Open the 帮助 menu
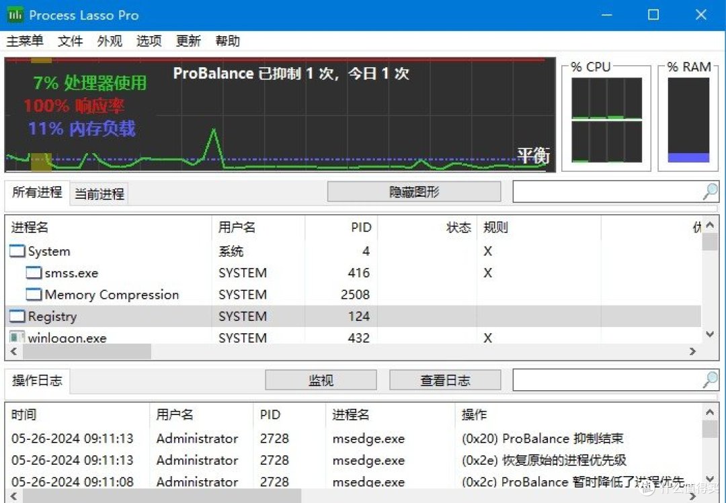Image resolution: width=726 pixels, height=503 pixels. pos(227,41)
